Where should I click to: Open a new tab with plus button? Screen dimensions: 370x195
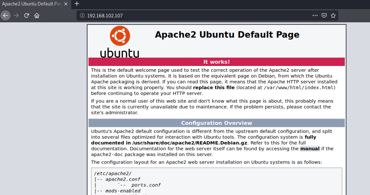(x=77, y=4)
